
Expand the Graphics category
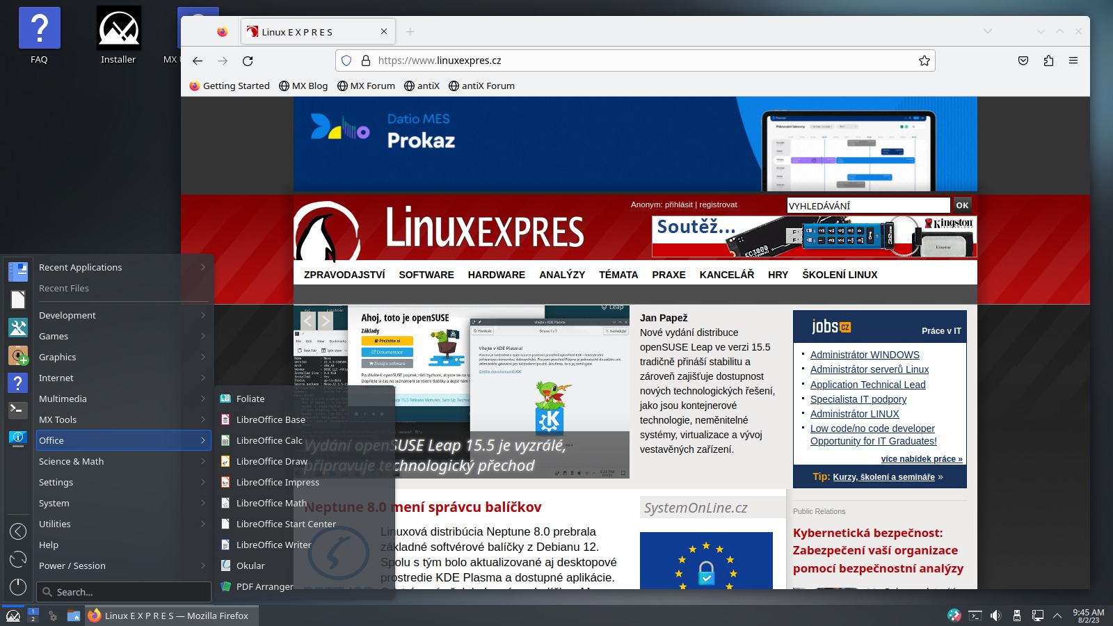click(x=123, y=357)
